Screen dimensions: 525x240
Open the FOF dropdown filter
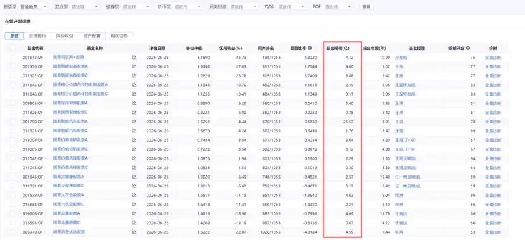click(x=338, y=6)
